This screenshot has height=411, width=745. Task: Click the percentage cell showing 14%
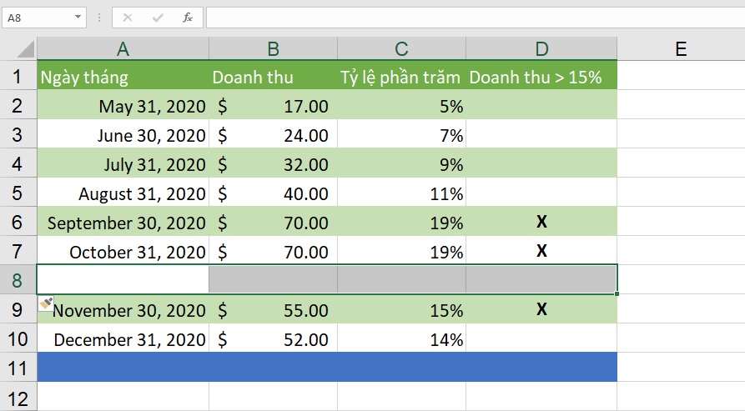(x=401, y=338)
